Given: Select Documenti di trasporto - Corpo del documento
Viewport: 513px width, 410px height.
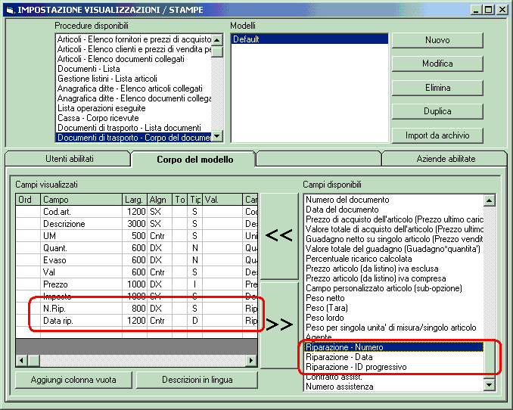Looking at the screenshot, I should [x=134, y=138].
